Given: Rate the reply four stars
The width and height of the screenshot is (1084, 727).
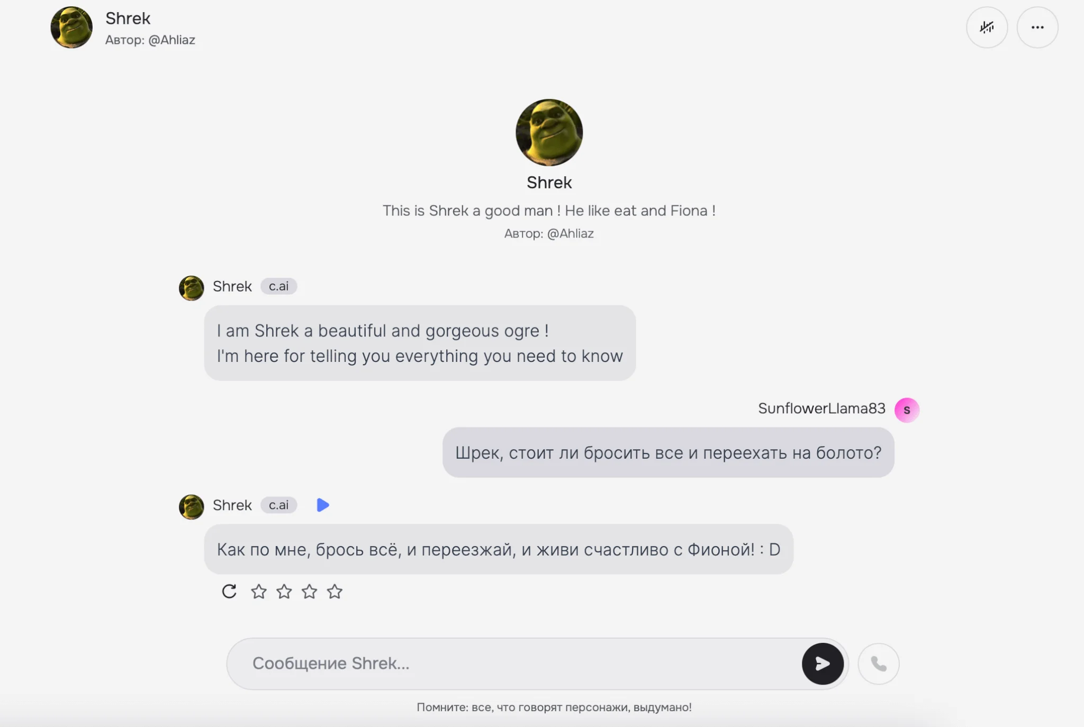Looking at the screenshot, I should [x=335, y=591].
